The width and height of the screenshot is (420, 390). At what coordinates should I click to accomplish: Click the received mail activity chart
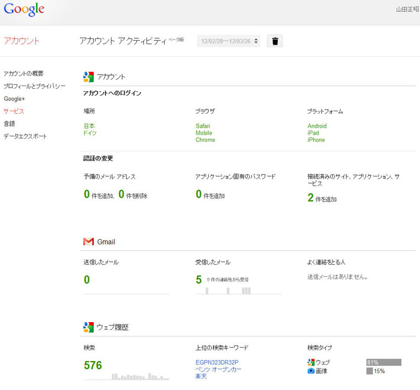(239, 291)
